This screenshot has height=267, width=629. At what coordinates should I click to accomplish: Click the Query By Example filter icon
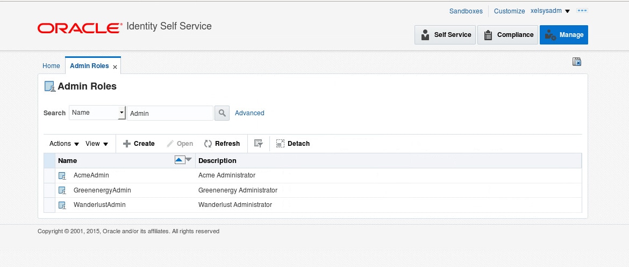click(259, 144)
